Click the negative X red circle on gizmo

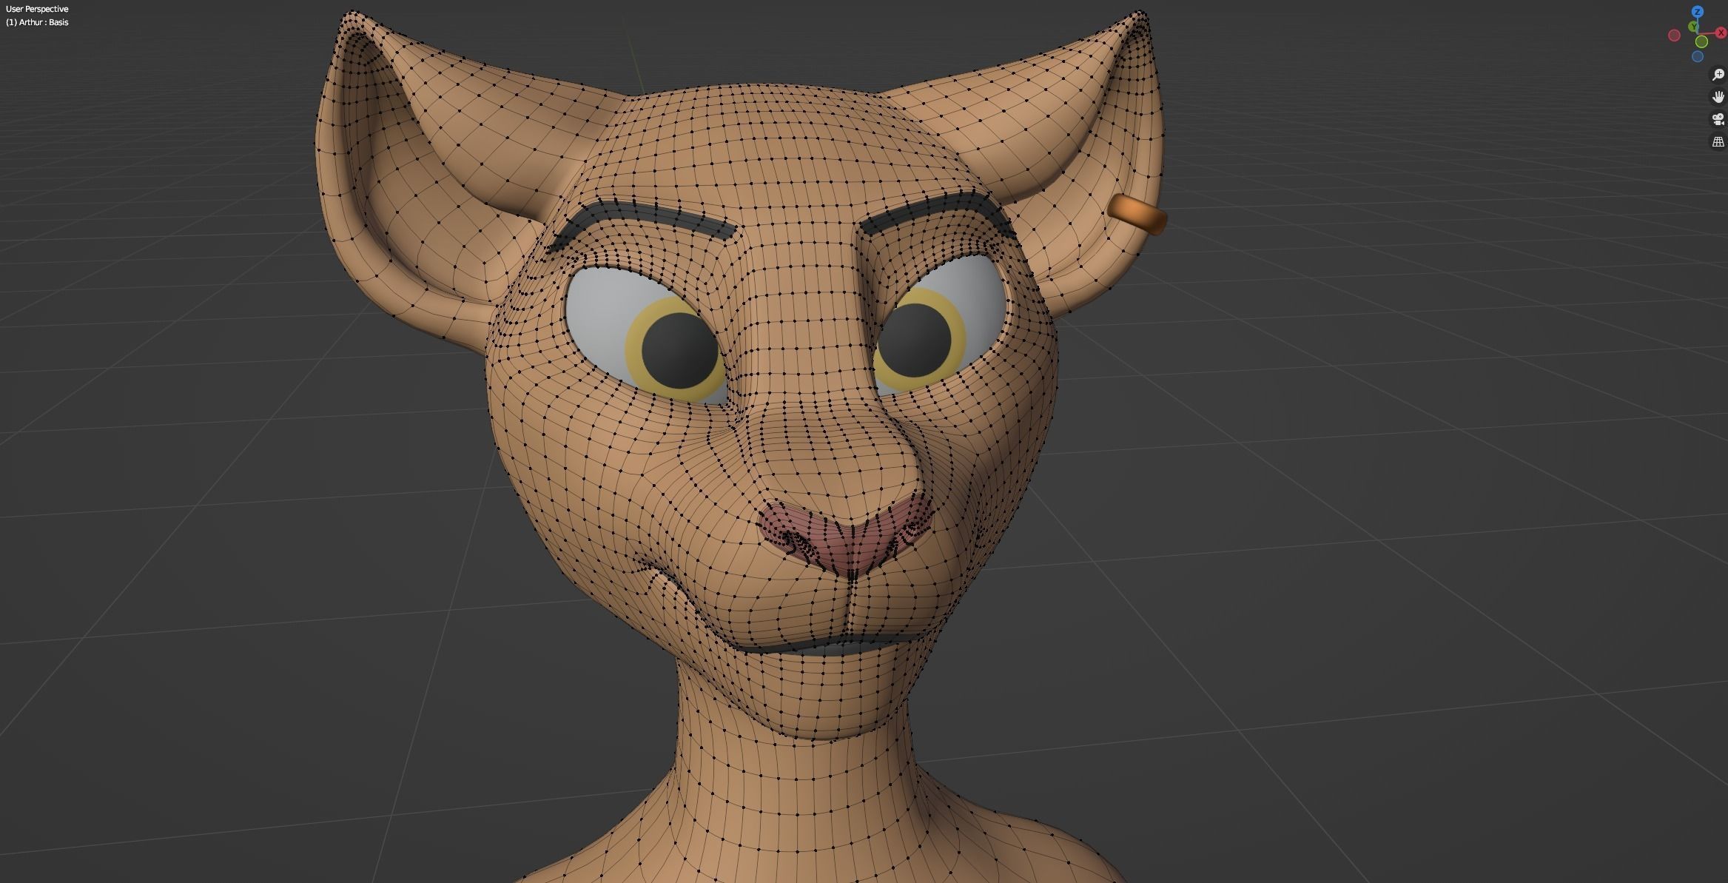pos(1674,35)
